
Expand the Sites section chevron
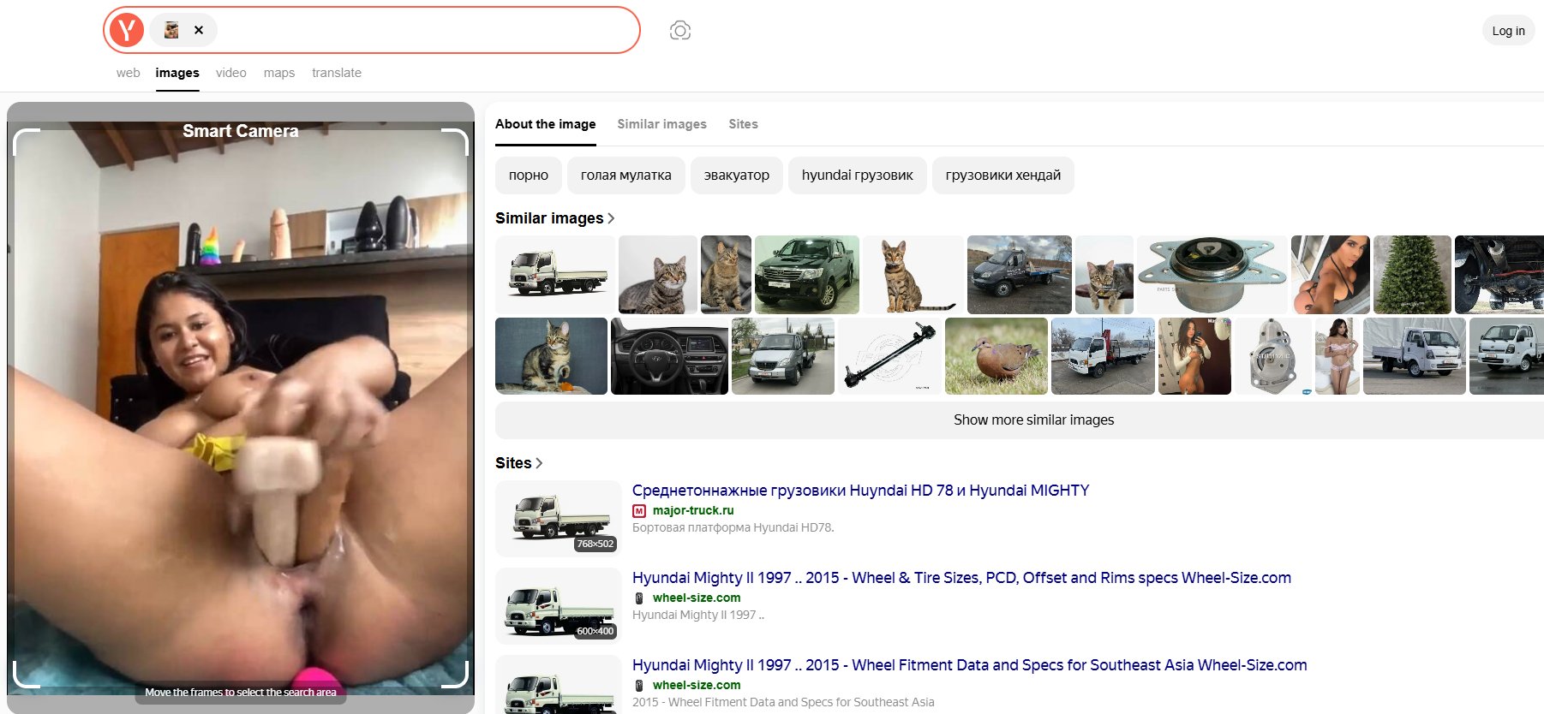(539, 463)
